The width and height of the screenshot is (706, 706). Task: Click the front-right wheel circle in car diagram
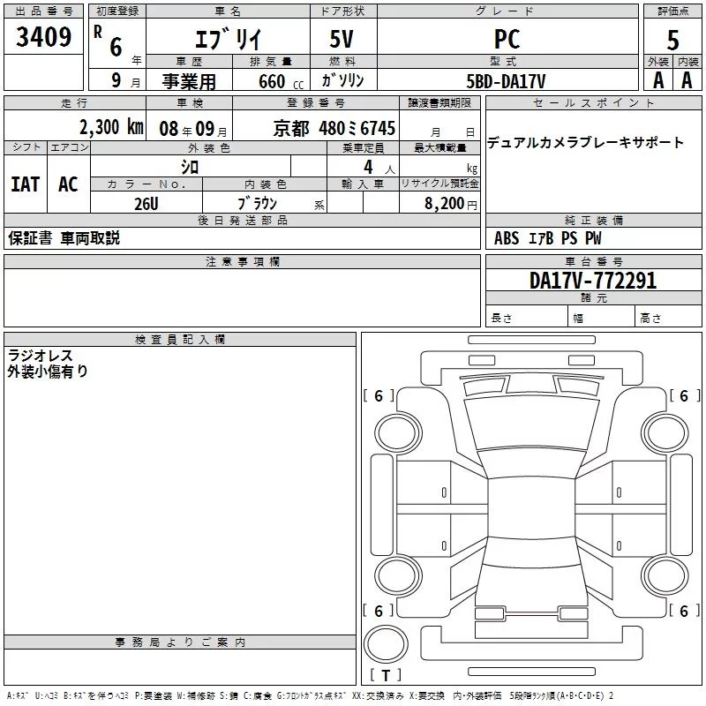click(664, 430)
